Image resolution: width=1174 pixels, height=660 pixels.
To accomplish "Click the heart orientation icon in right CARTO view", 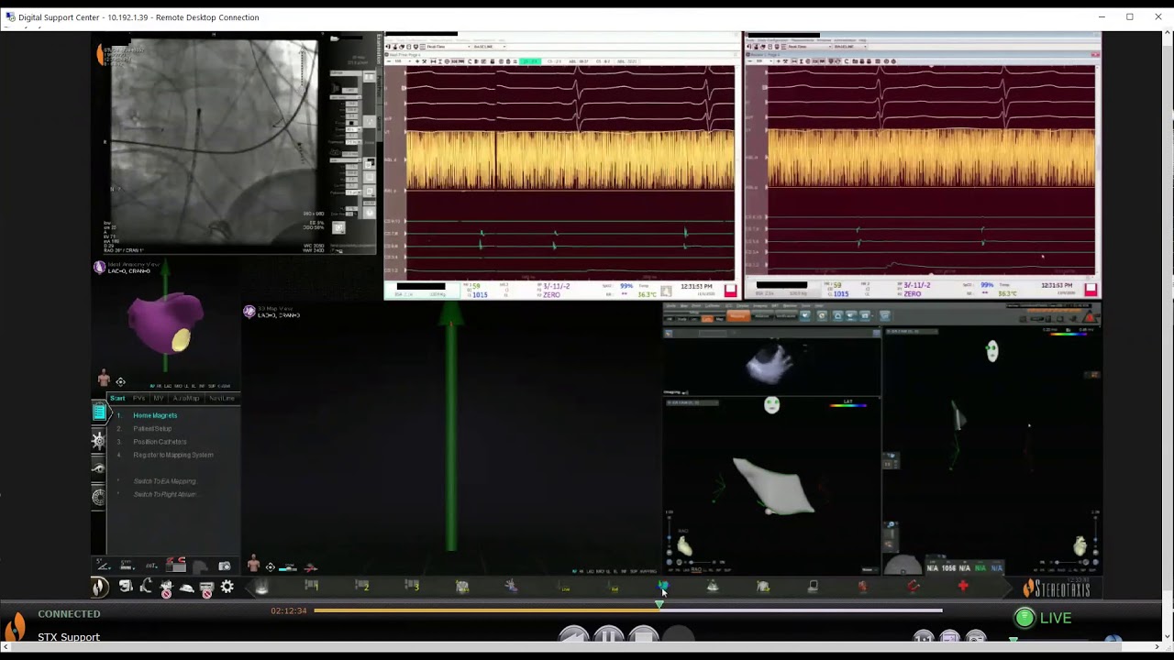I will click(x=1080, y=547).
